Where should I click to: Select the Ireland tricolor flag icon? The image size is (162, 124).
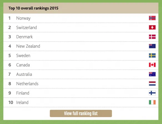(152, 102)
